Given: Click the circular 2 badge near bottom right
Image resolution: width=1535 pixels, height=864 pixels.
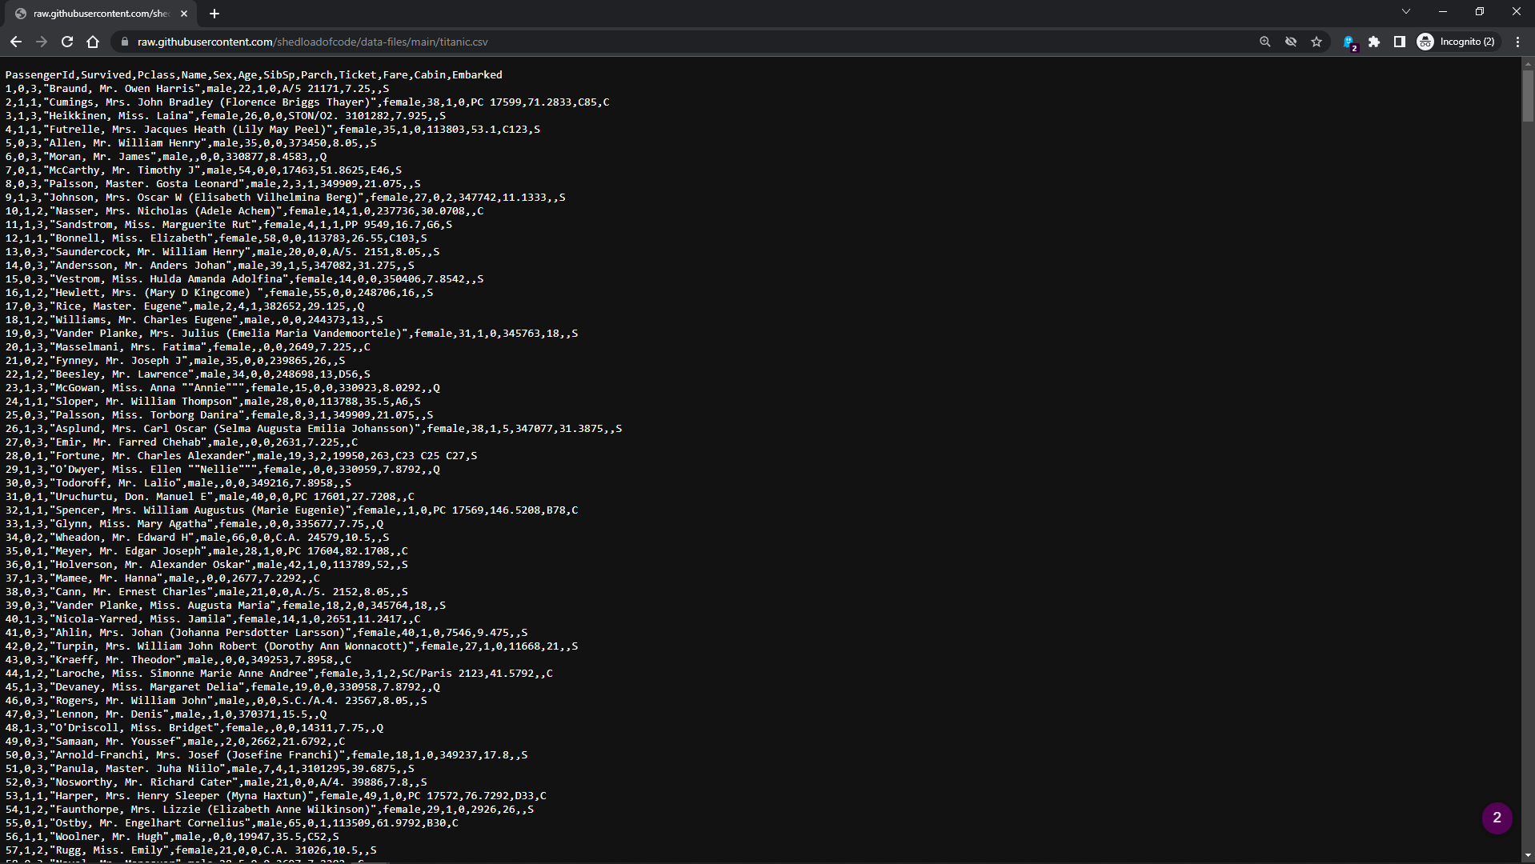Looking at the screenshot, I should (x=1497, y=818).
